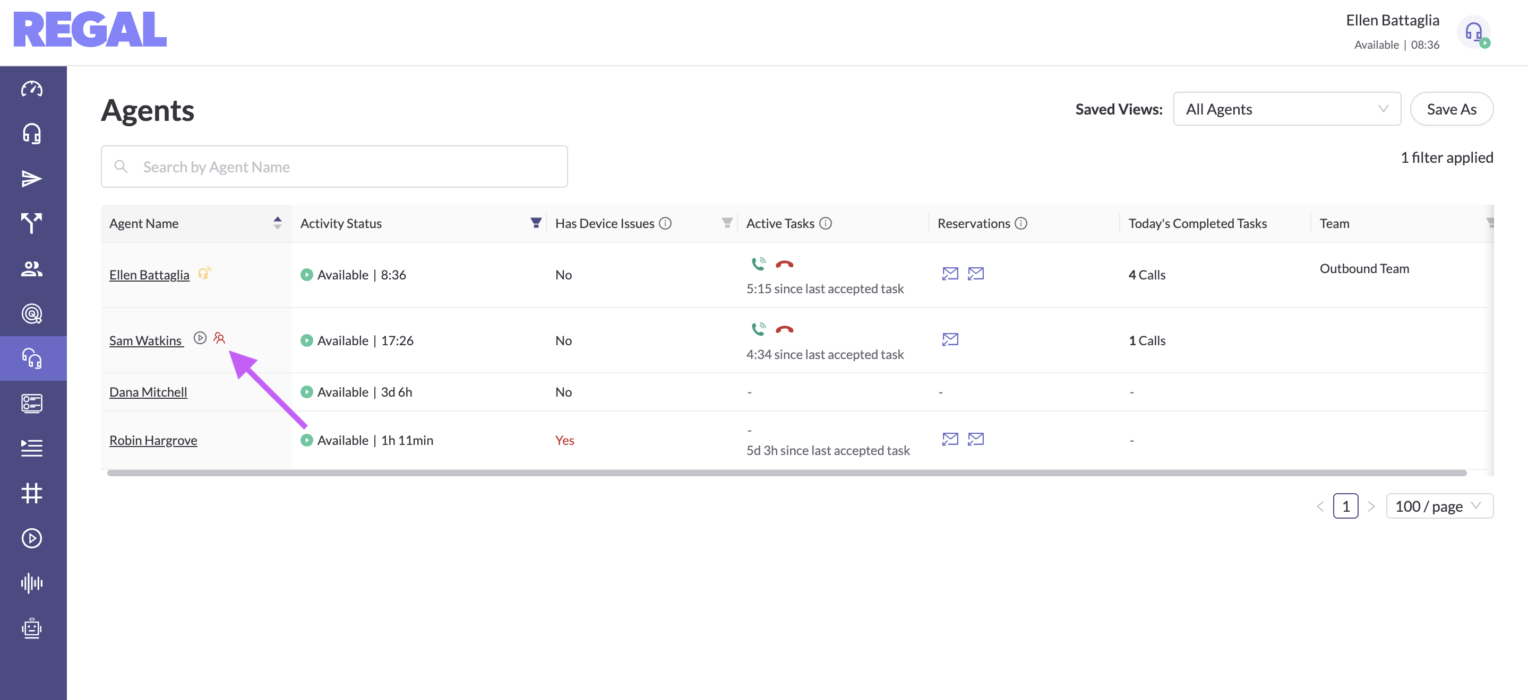The width and height of the screenshot is (1528, 700).
Task: Open the dashboard speedometer icon in sidebar
Action: 31,89
